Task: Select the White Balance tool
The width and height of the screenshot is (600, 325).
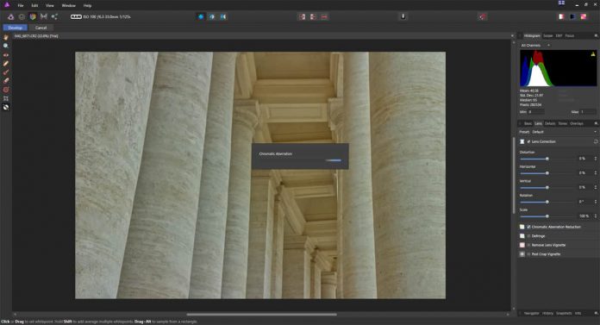Action: tap(6, 107)
